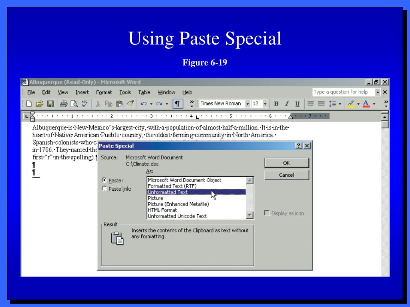Apply Italic formatting
Viewport: 410px width, 307px height.
pos(287,104)
